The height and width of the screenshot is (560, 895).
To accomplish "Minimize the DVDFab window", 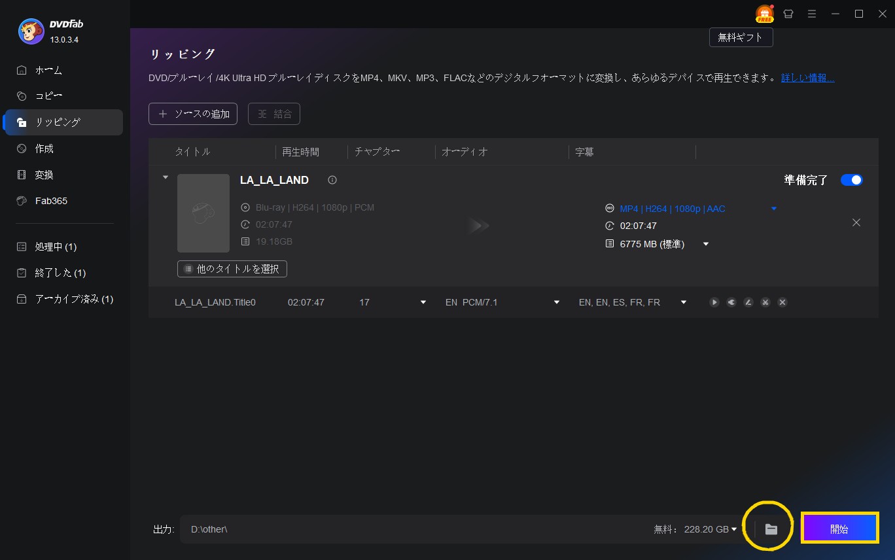I will coord(835,14).
